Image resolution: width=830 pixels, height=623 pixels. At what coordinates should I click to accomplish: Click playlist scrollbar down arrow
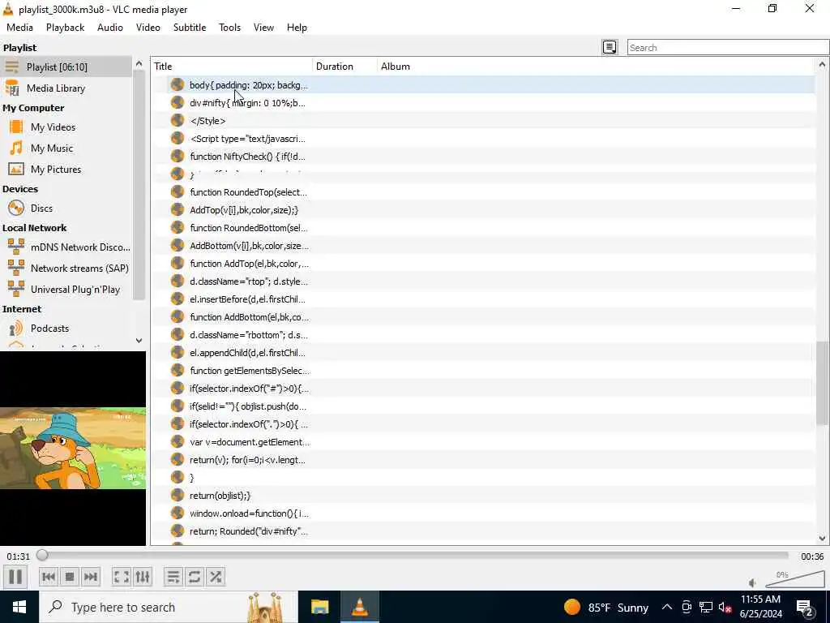[822, 539]
